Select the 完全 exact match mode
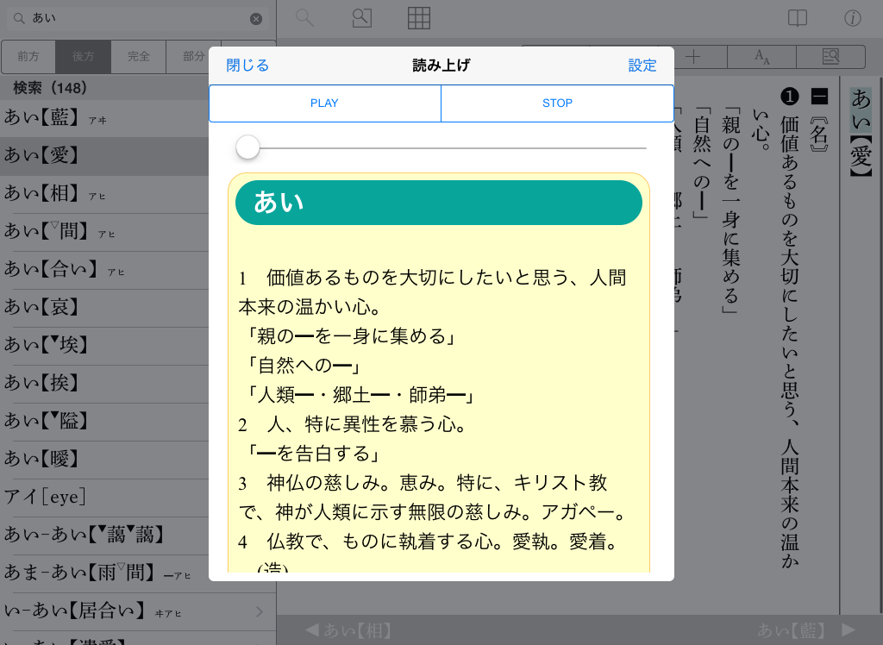The image size is (883, 645). coord(139,57)
